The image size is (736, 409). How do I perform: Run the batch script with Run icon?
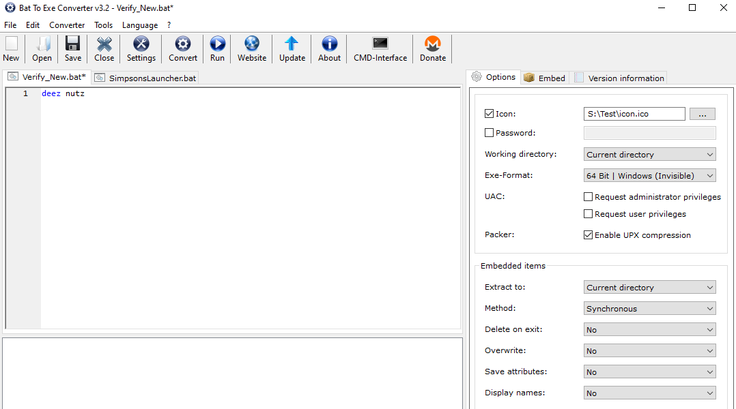pos(217,44)
